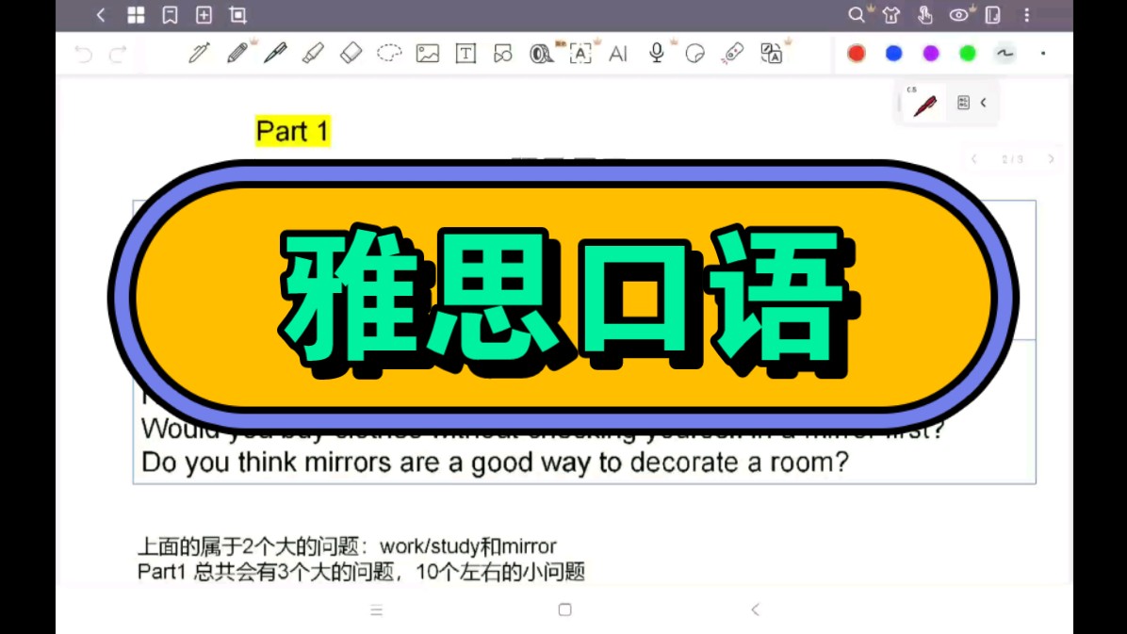Image resolution: width=1127 pixels, height=634 pixels.
Task: Select the crop page tool
Action: [x=237, y=15]
